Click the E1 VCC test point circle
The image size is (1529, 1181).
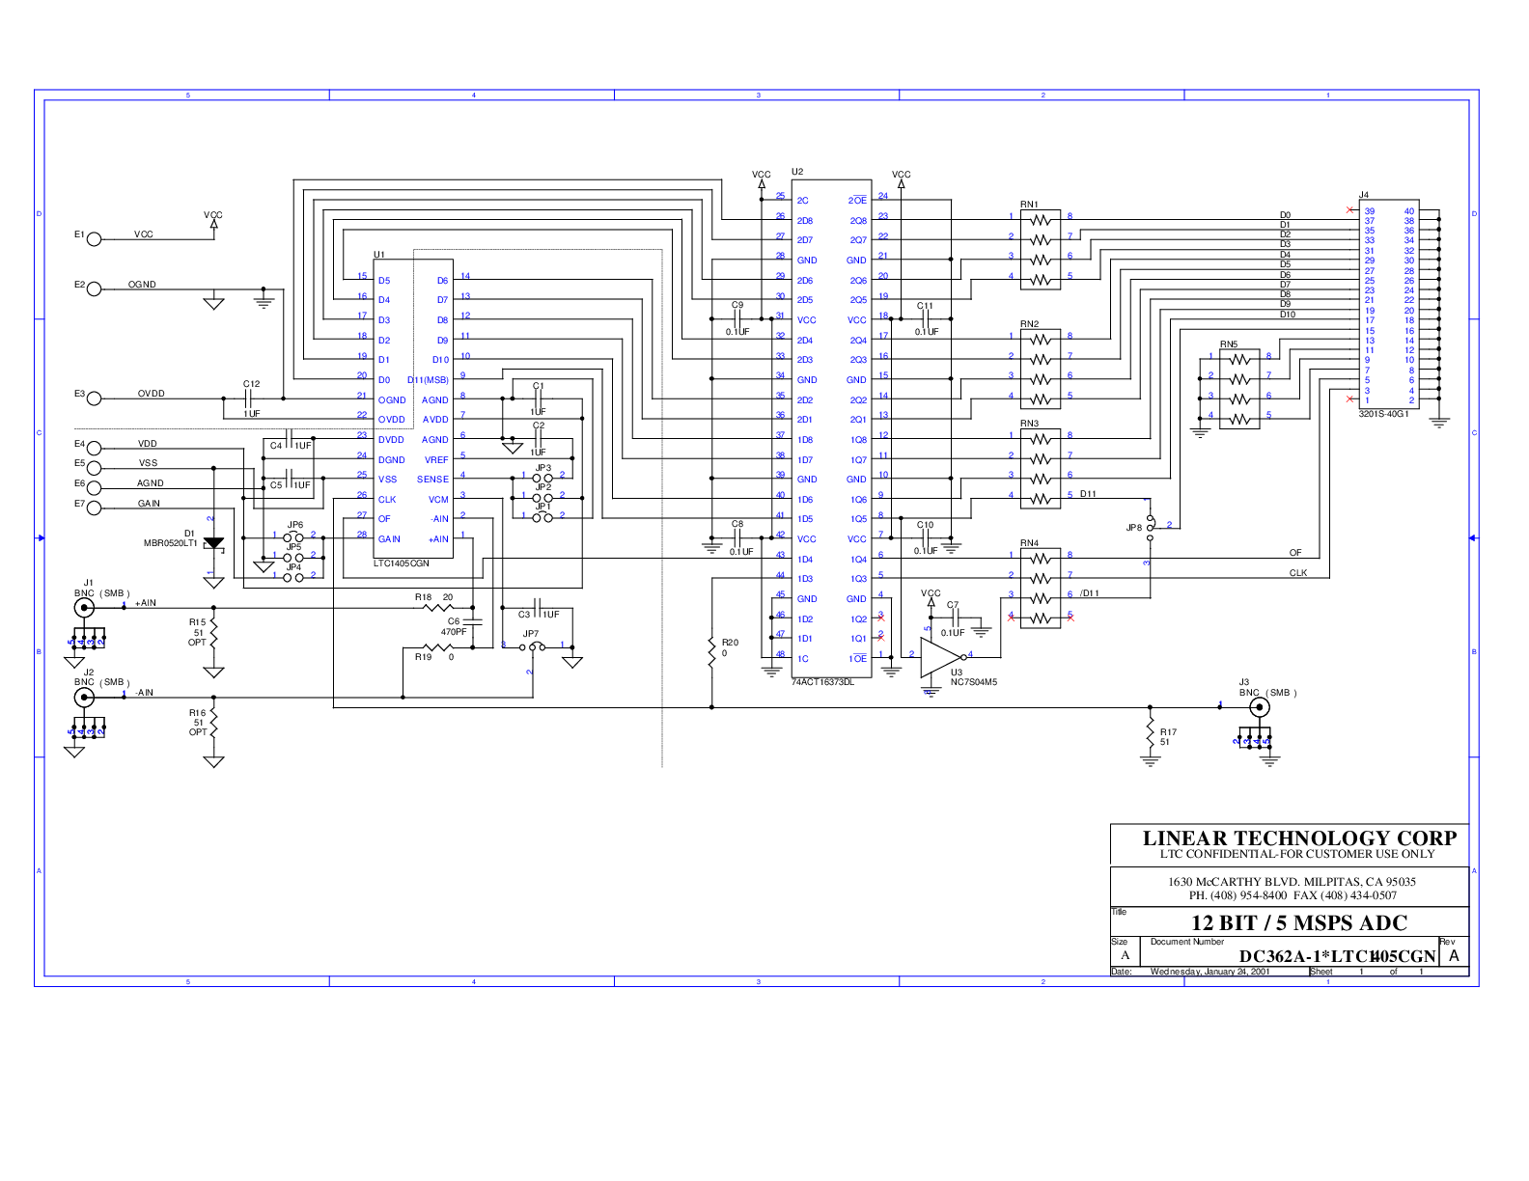click(x=94, y=238)
